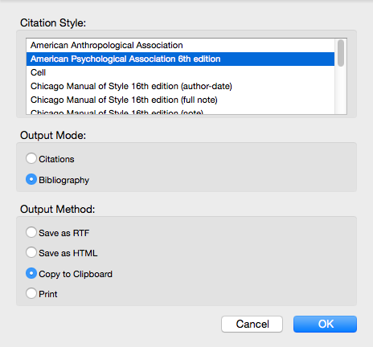Select American Psychological Association 6th edition
Viewport: 373px width, 347px height.
(180, 59)
